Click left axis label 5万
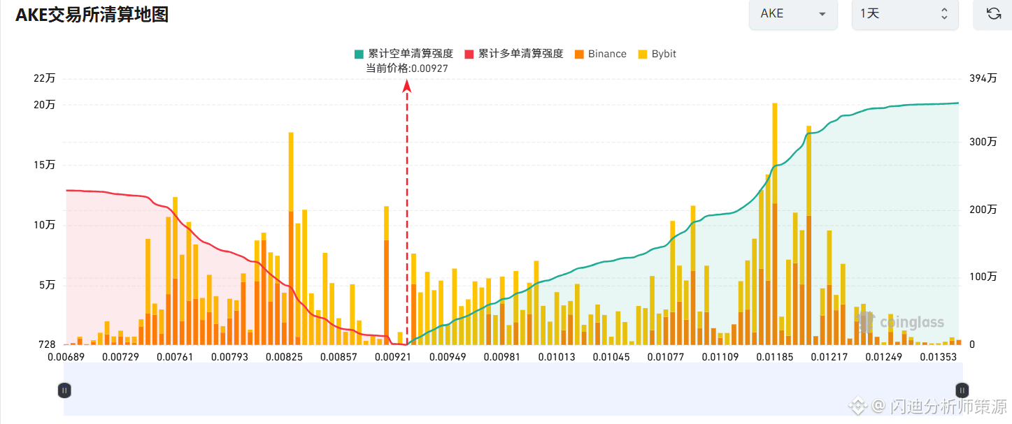 pos(47,285)
